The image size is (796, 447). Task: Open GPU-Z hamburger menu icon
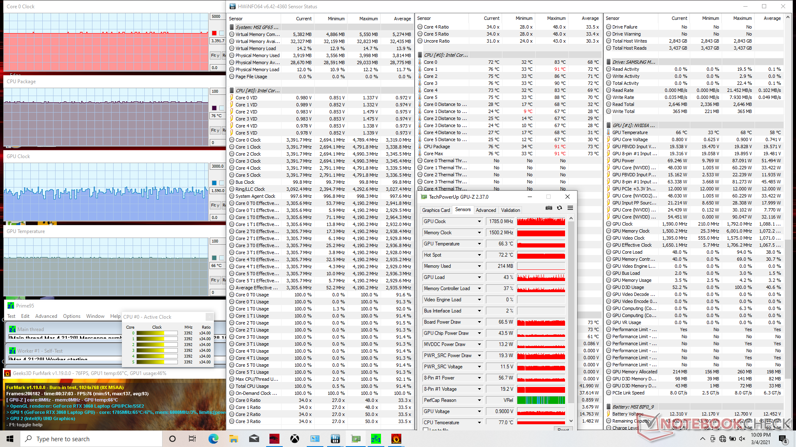(x=570, y=208)
